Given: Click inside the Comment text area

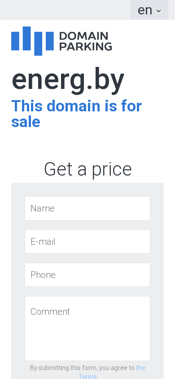Looking at the screenshot, I should [87, 329].
